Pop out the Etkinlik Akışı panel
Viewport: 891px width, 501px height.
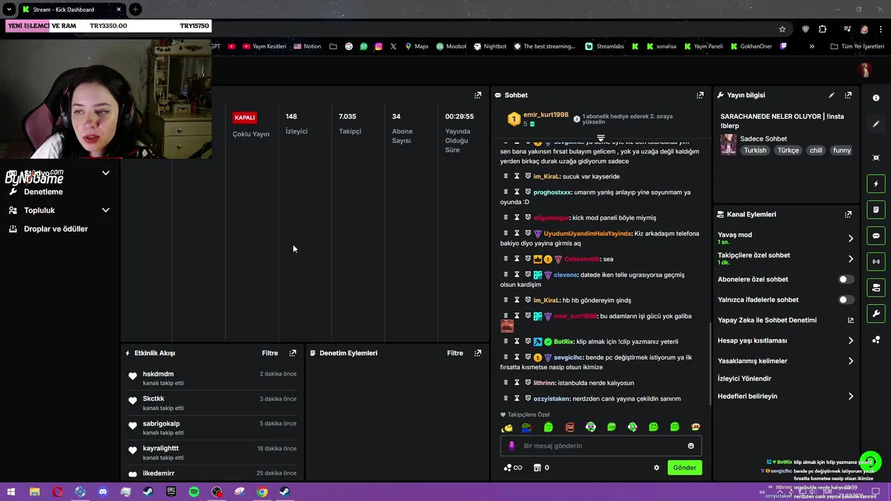point(292,353)
